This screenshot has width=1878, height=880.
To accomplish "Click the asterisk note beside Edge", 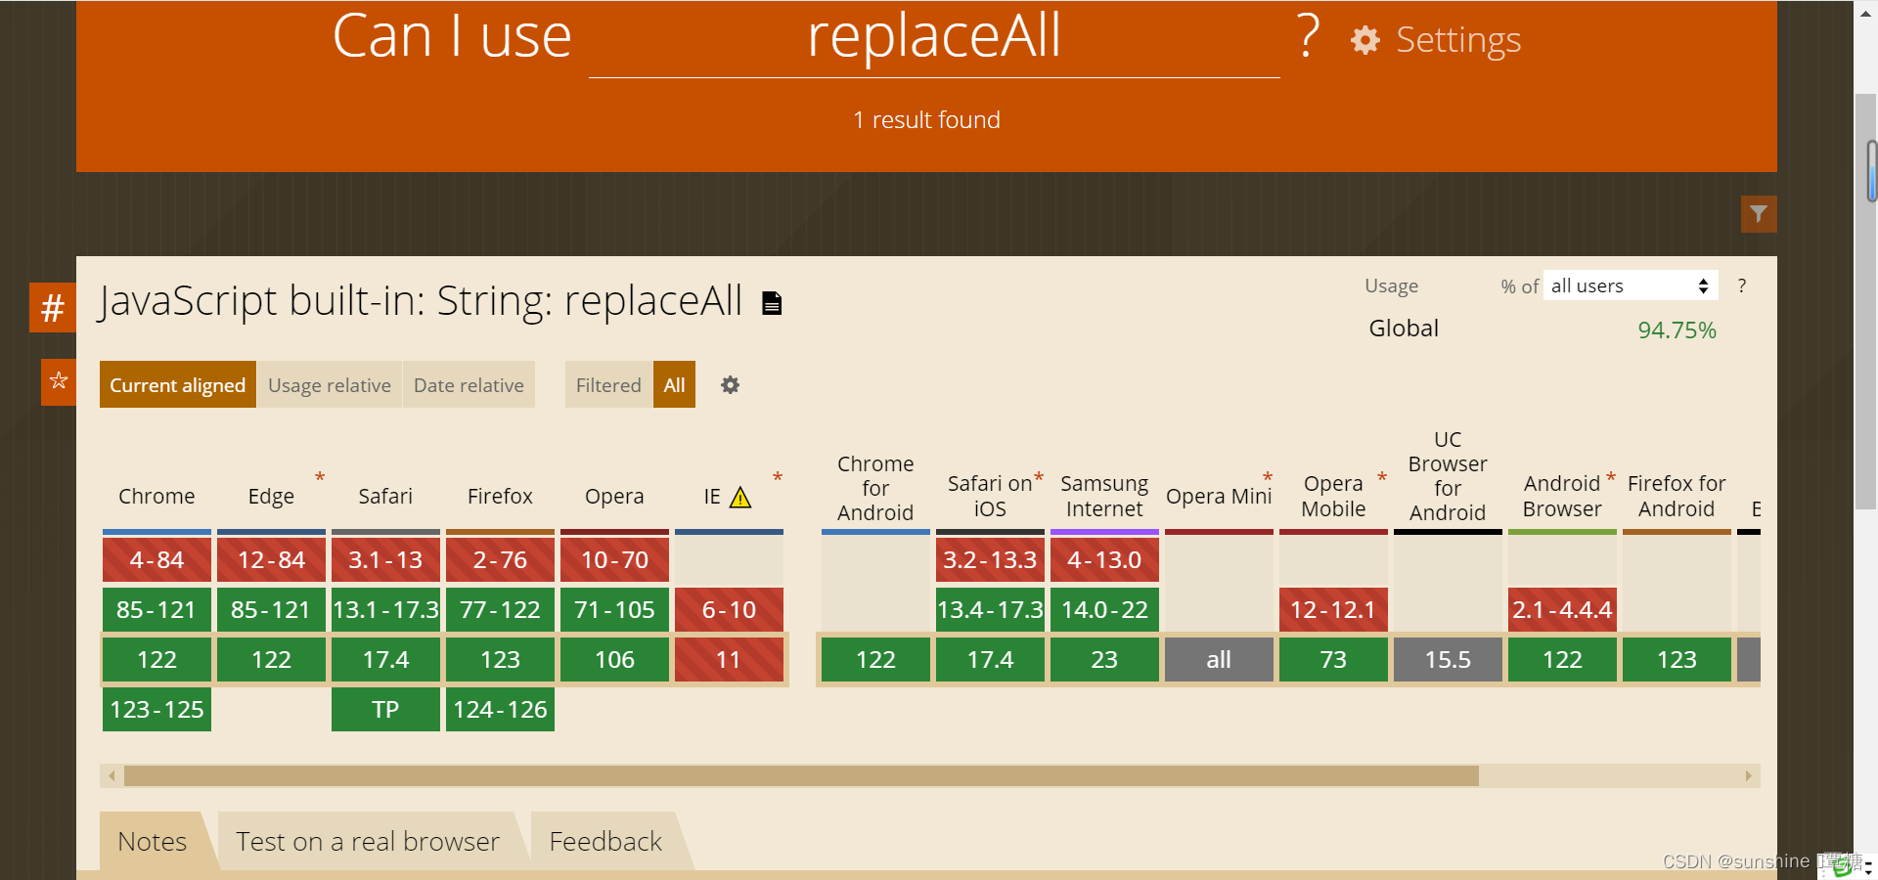I will pyautogui.click(x=319, y=477).
